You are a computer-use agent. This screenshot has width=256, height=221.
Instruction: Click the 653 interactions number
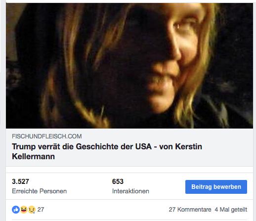[x=118, y=181]
